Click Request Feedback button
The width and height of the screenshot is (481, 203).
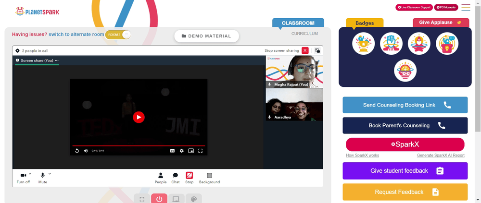click(x=405, y=192)
